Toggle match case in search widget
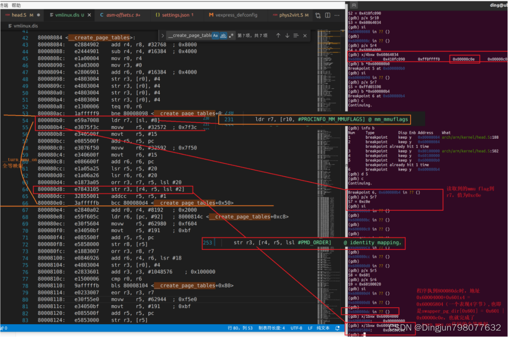Viewport: 508px width, 337px height. coord(215,35)
